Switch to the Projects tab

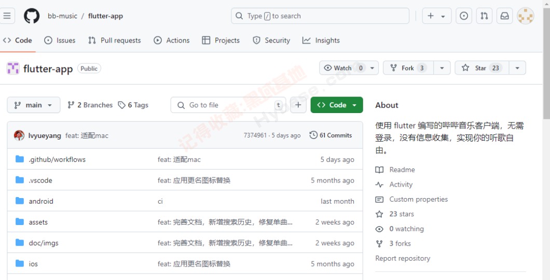(221, 40)
